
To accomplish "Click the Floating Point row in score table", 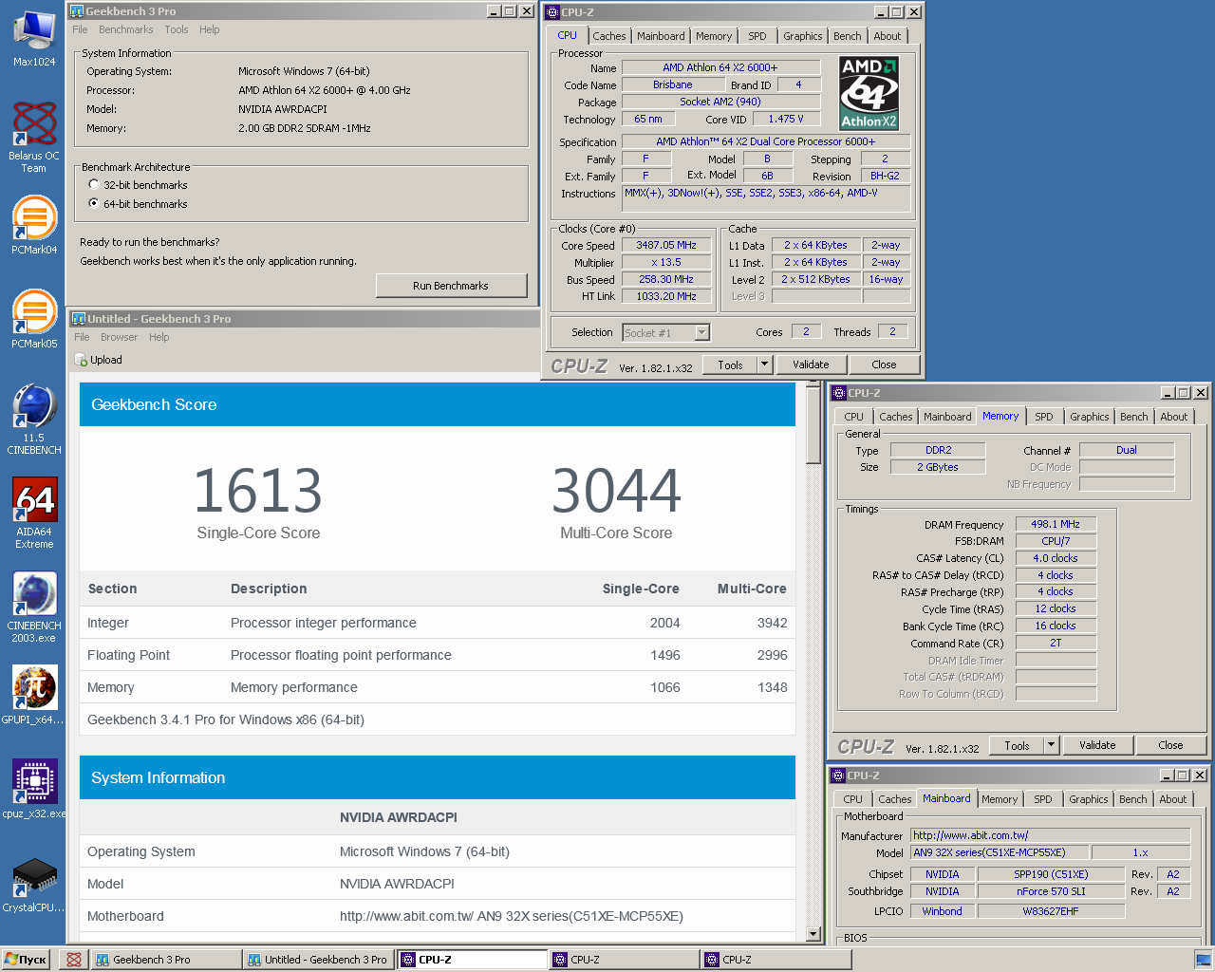I will pyautogui.click(x=438, y=655).
